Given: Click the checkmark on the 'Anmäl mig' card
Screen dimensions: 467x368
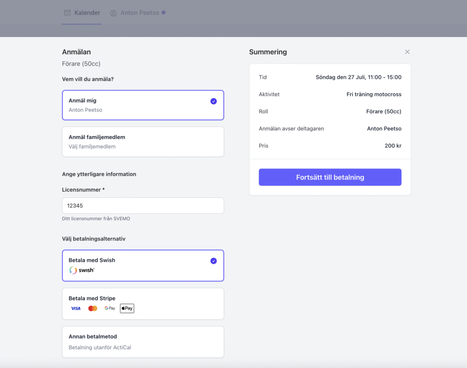Looking at the screenshot, I should 213,101.
